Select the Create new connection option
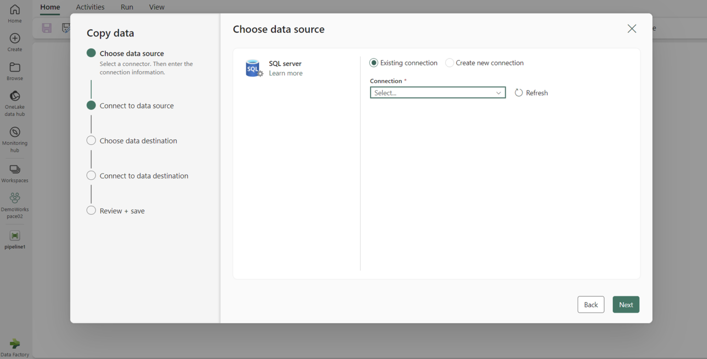Viewport: 707px width, 359px height. (449, 63)
